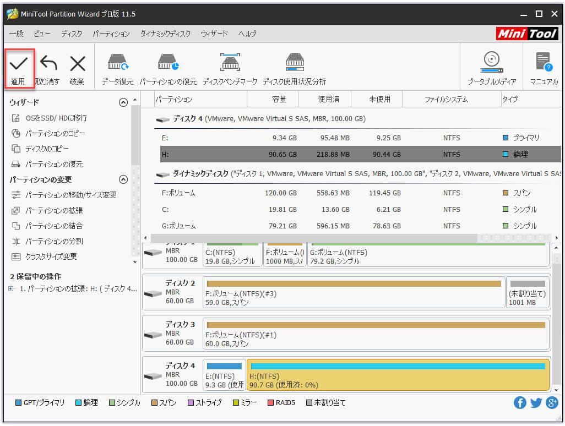Click OSをSSD/HDに移行 wizard link

(x=56, y=118)
